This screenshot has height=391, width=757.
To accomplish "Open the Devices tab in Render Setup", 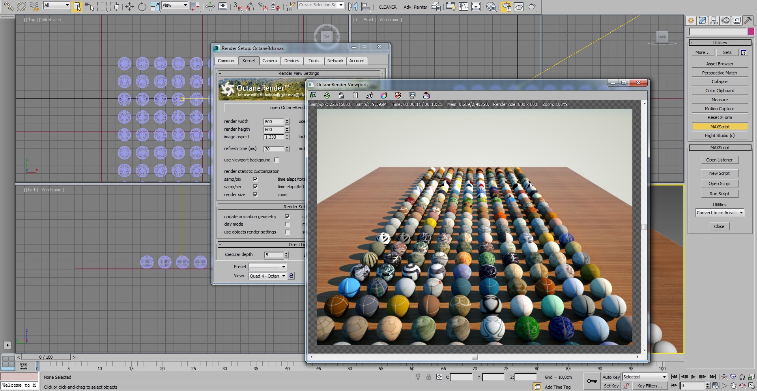I will pyautogui.click(x=292, y=61).
